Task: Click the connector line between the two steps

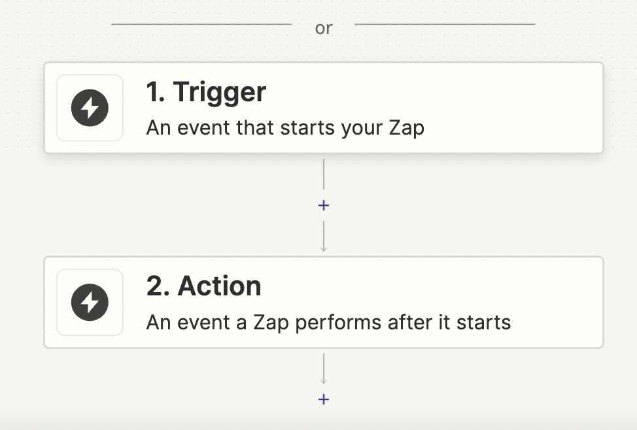Action: 323,176
